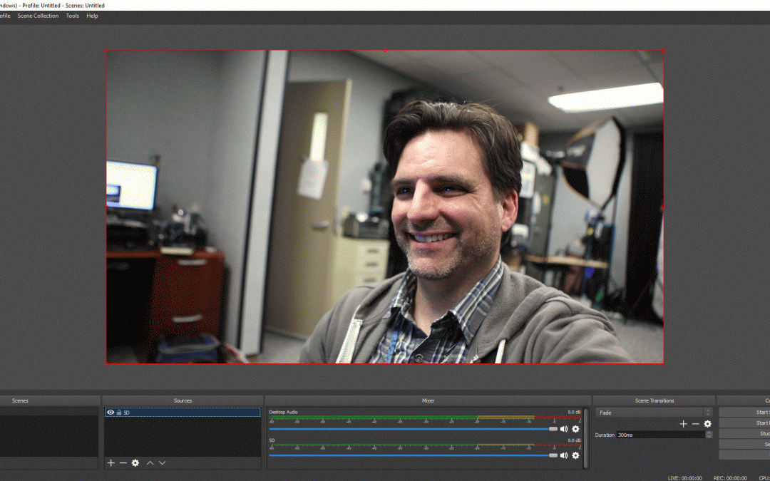Move the source down with the down arrow

(x=163, y=463)
